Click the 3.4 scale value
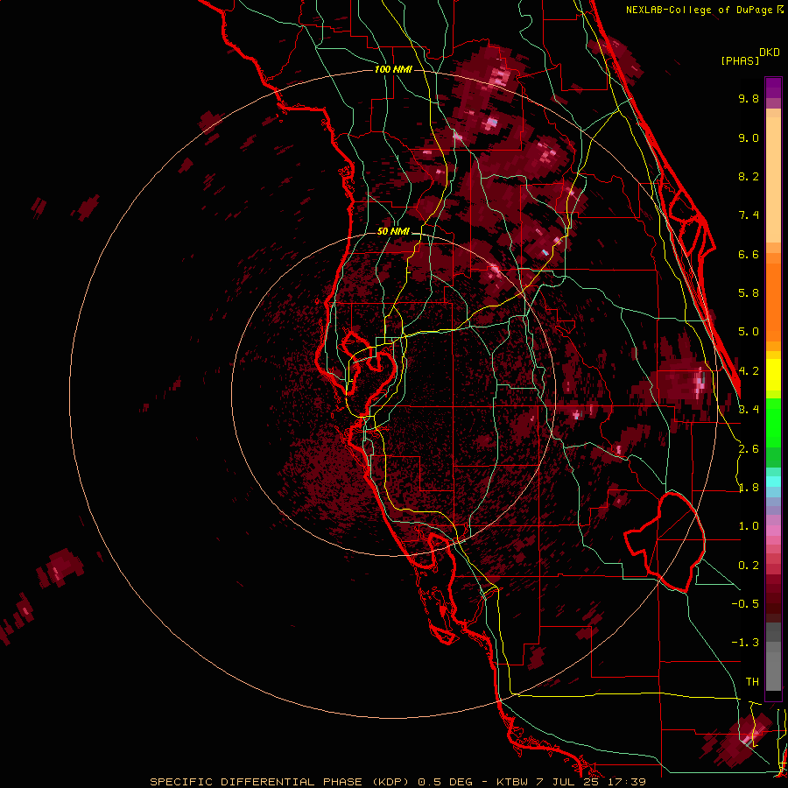Screen dimensions: 788x788 [x=749, y=410]
